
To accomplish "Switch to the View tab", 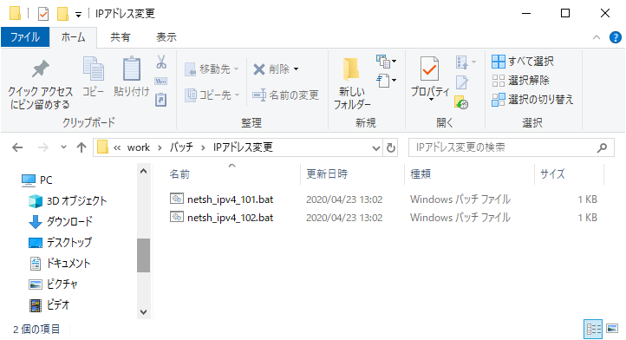I will point(166,37).
